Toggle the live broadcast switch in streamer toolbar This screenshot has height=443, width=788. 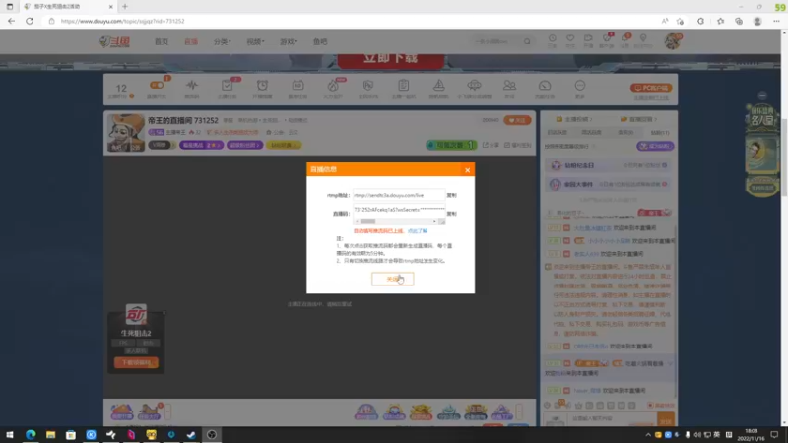[157, 86]
